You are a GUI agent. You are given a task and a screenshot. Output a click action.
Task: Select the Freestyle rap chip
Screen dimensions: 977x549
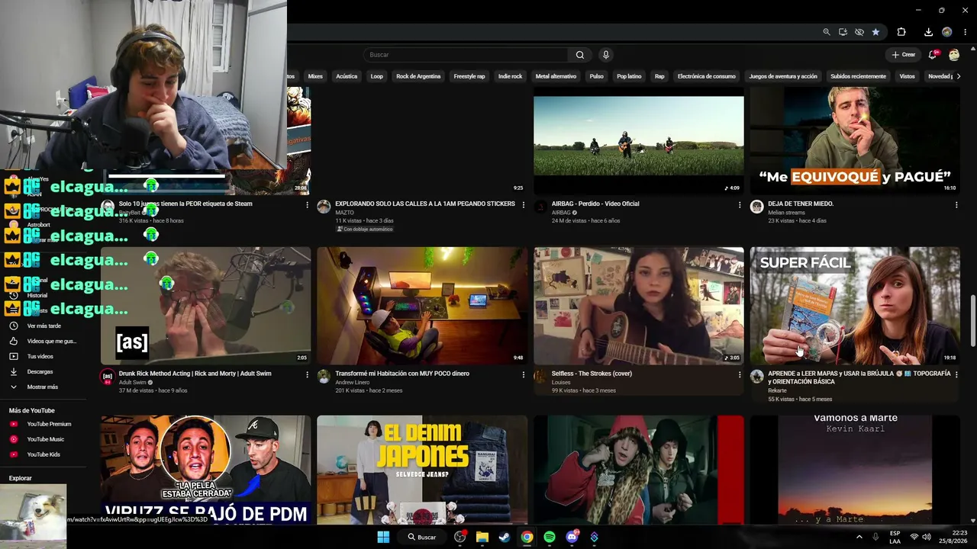coord(469,76)
